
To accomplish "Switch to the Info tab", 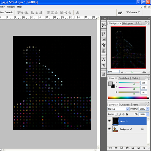I will [x=138, y=23].
